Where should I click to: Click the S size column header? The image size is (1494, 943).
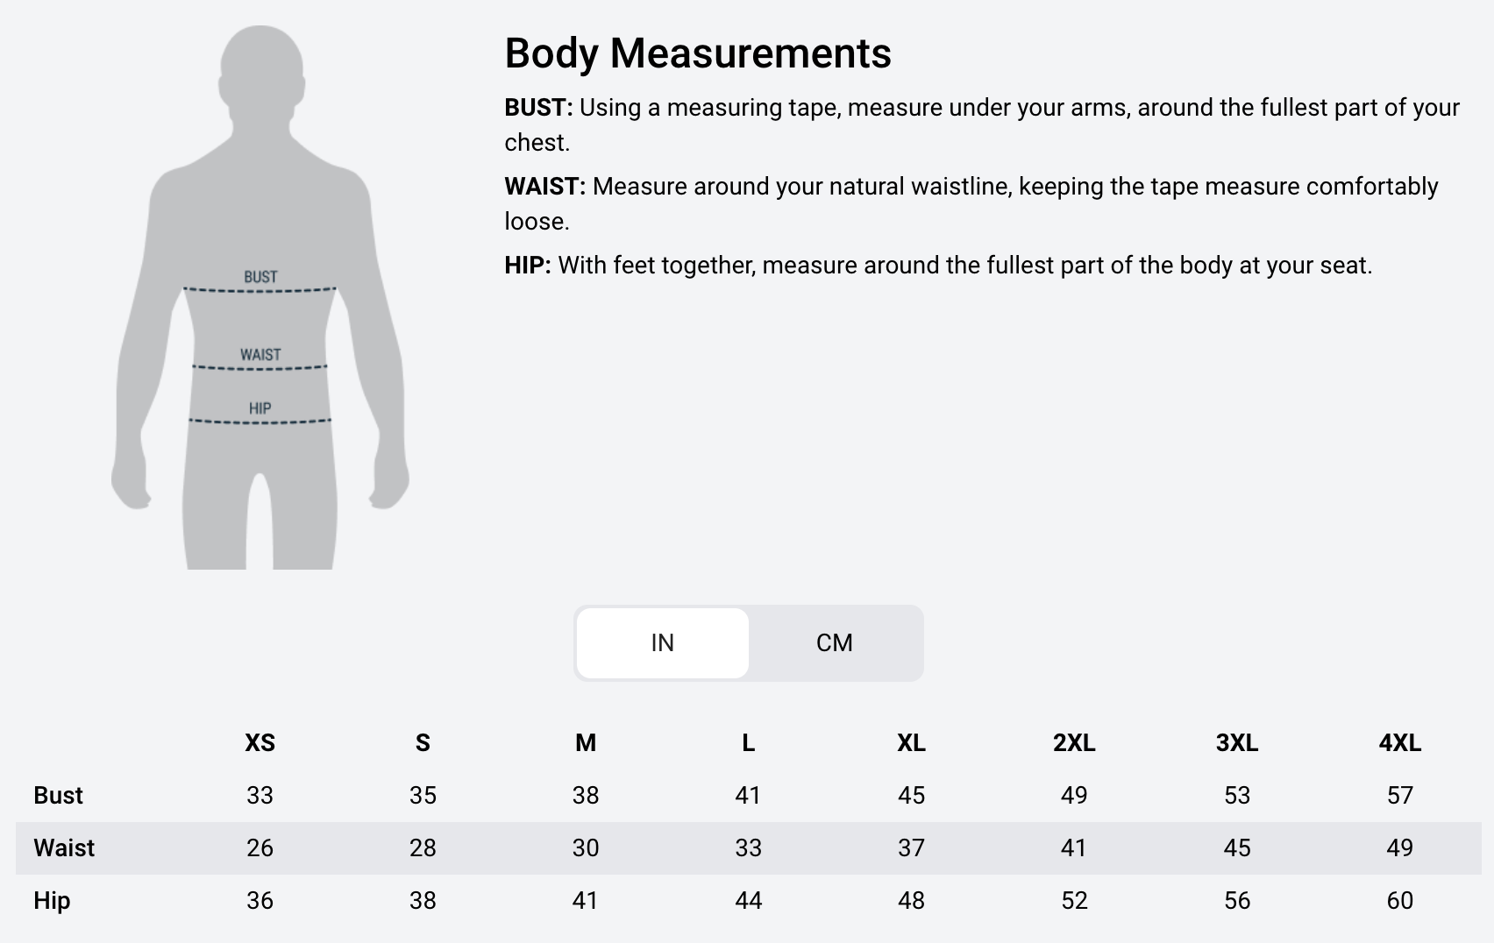click(423, 743)
